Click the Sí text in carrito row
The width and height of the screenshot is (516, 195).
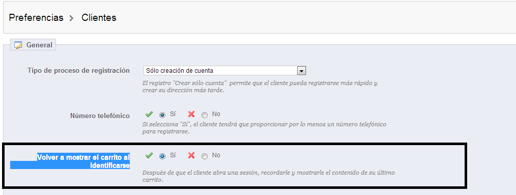(173, 155)
